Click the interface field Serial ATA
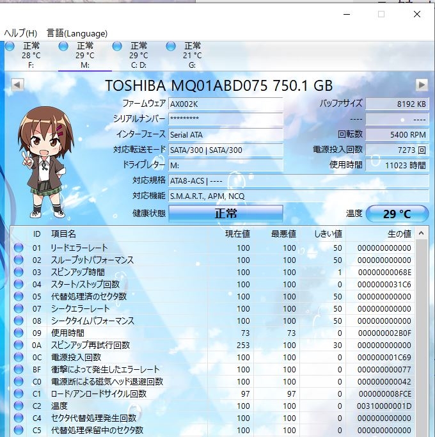 [226, 134]
